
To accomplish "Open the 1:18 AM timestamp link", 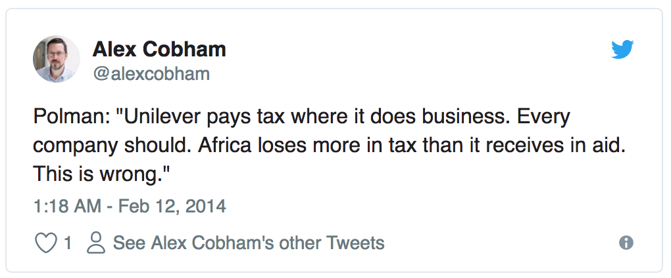I will 66,207.
